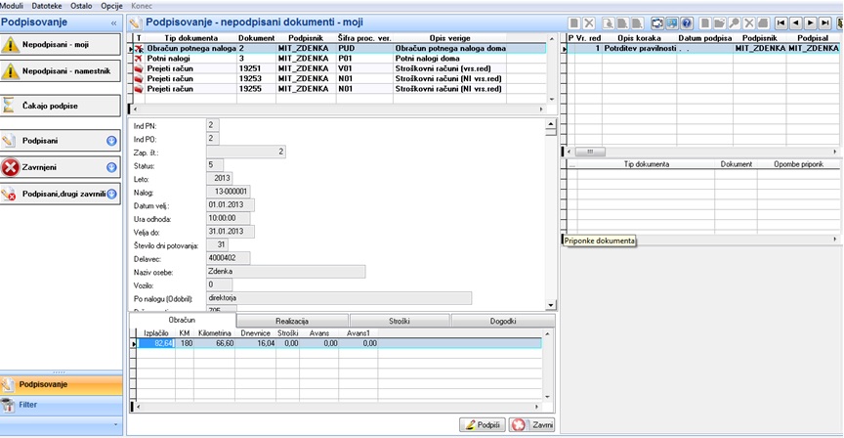844x438 pixels.
Task: Click the Zavrni button
Action: point(531,424)
